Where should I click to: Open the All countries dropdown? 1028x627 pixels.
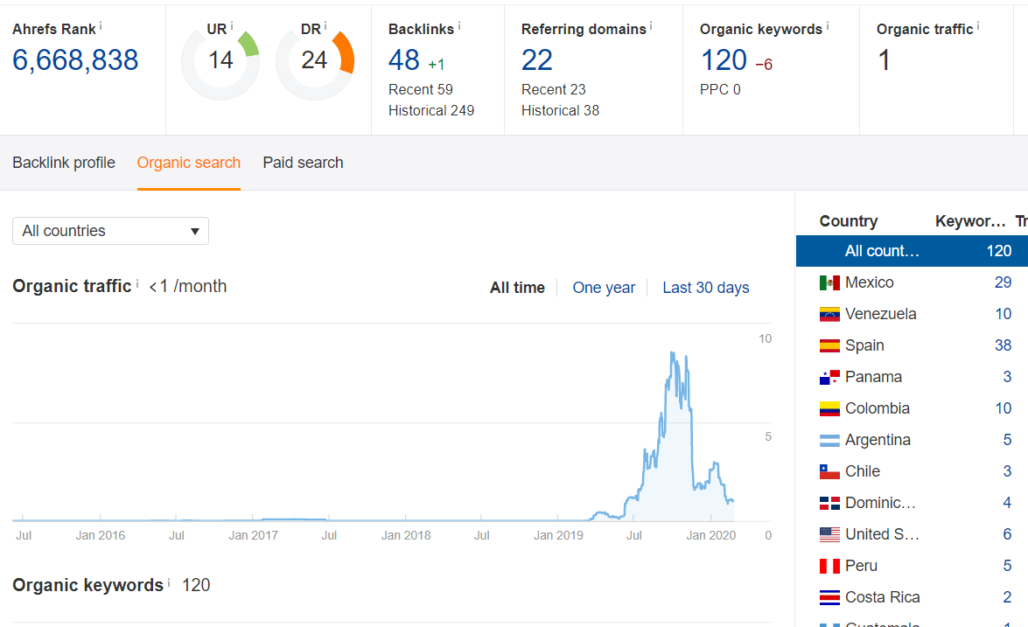click(x=110, y=231)
